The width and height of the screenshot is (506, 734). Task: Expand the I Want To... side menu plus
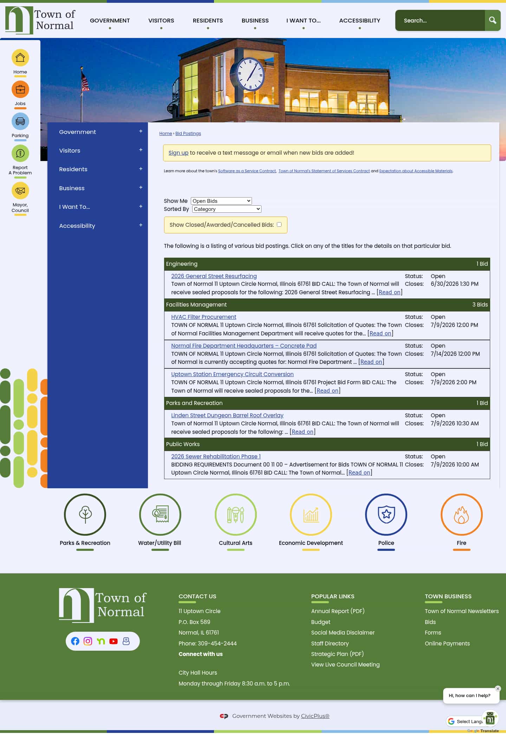(x=141, y=206)
